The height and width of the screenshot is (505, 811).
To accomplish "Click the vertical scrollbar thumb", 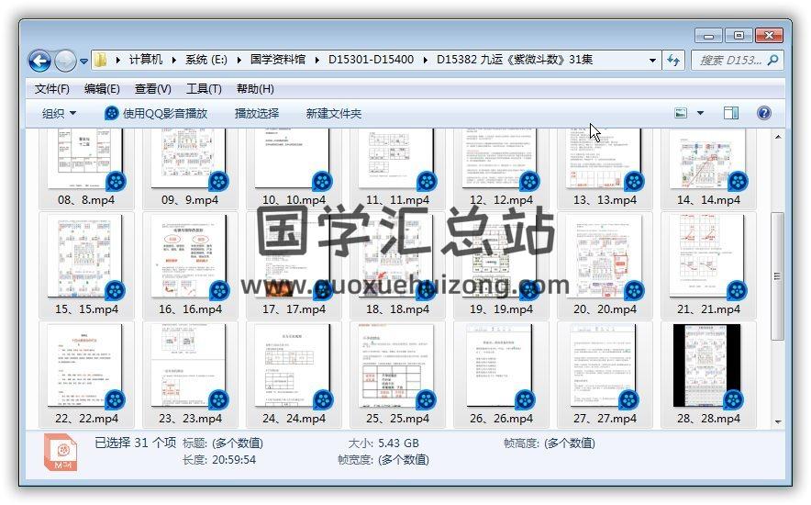I will (x=777, y=275).
